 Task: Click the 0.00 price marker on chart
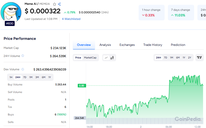pos(82,86)
